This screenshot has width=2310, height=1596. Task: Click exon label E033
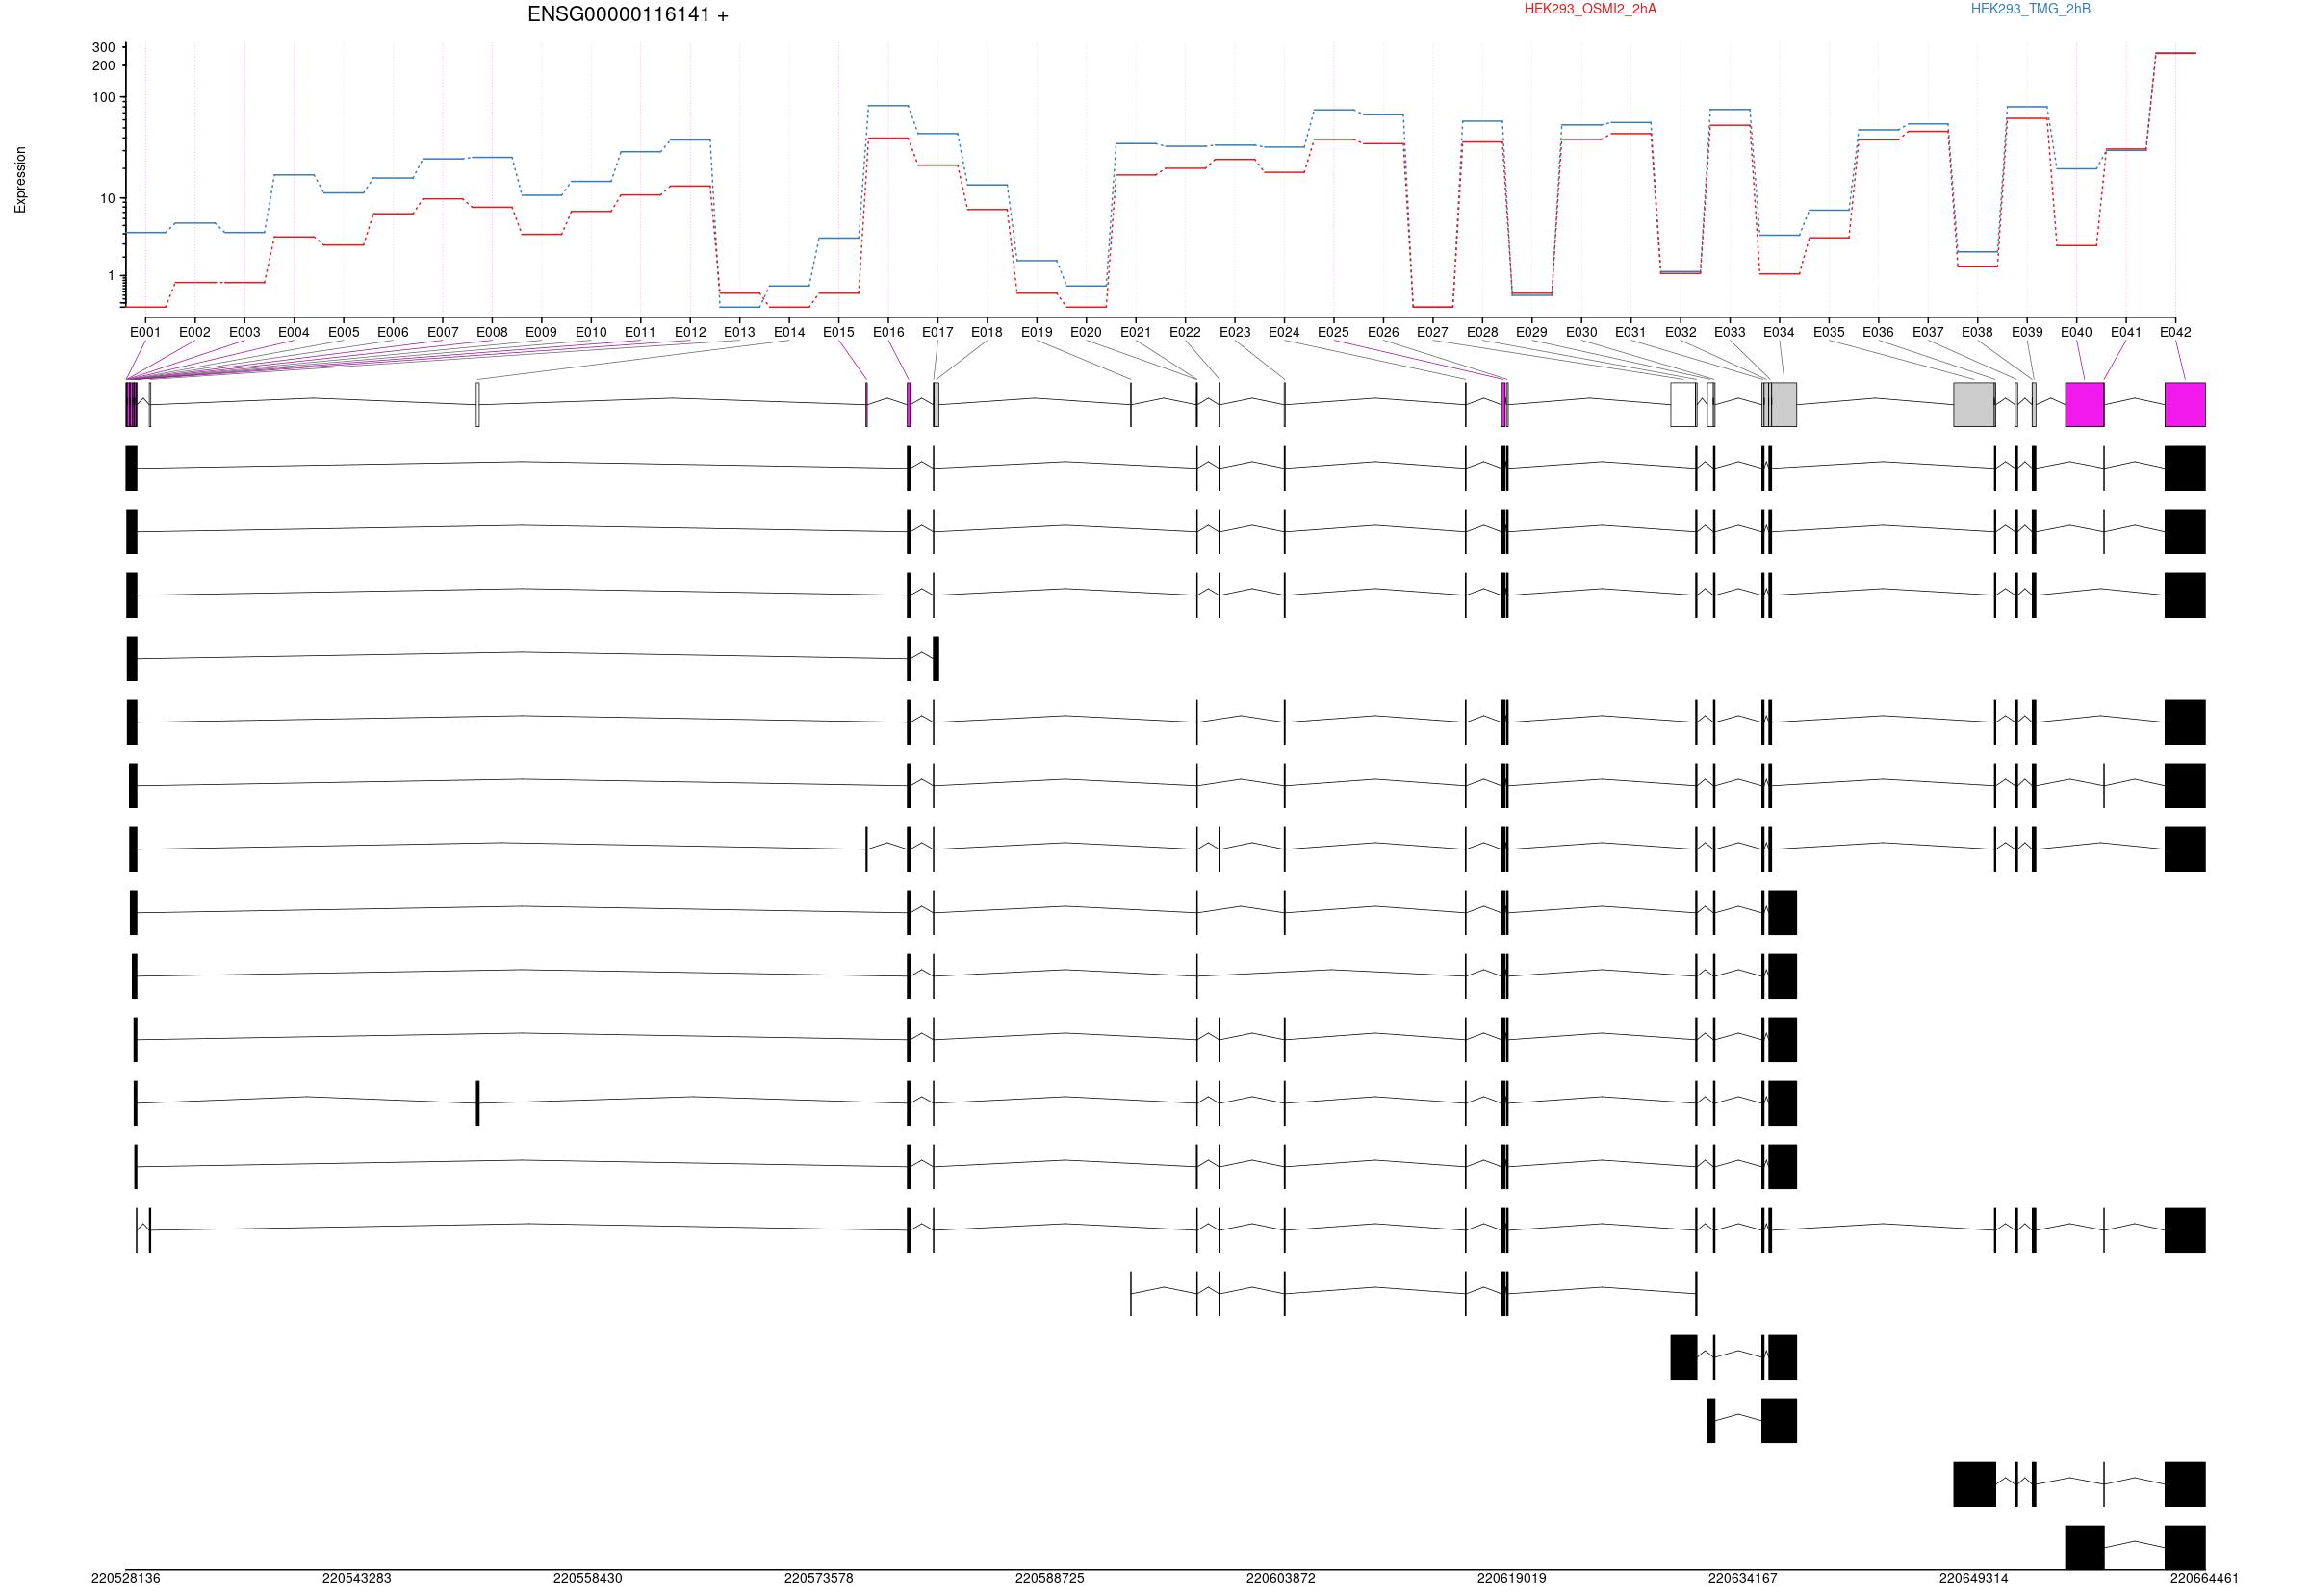pyautogui.click(x=1730, y=333)
